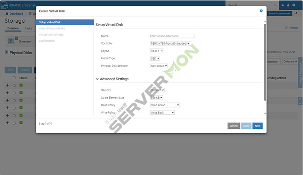Select the Confirmation wizard step
Image resolution: width=303 pixels, height=175 pixels.
click(x=47, y=41)
